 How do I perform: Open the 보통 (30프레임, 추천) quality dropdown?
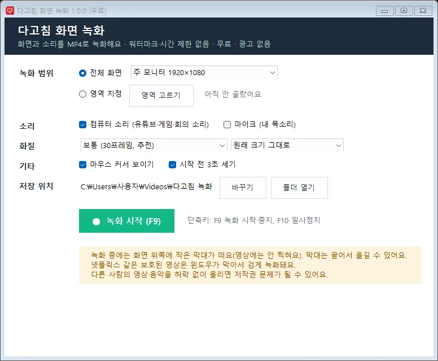(154, 145)
